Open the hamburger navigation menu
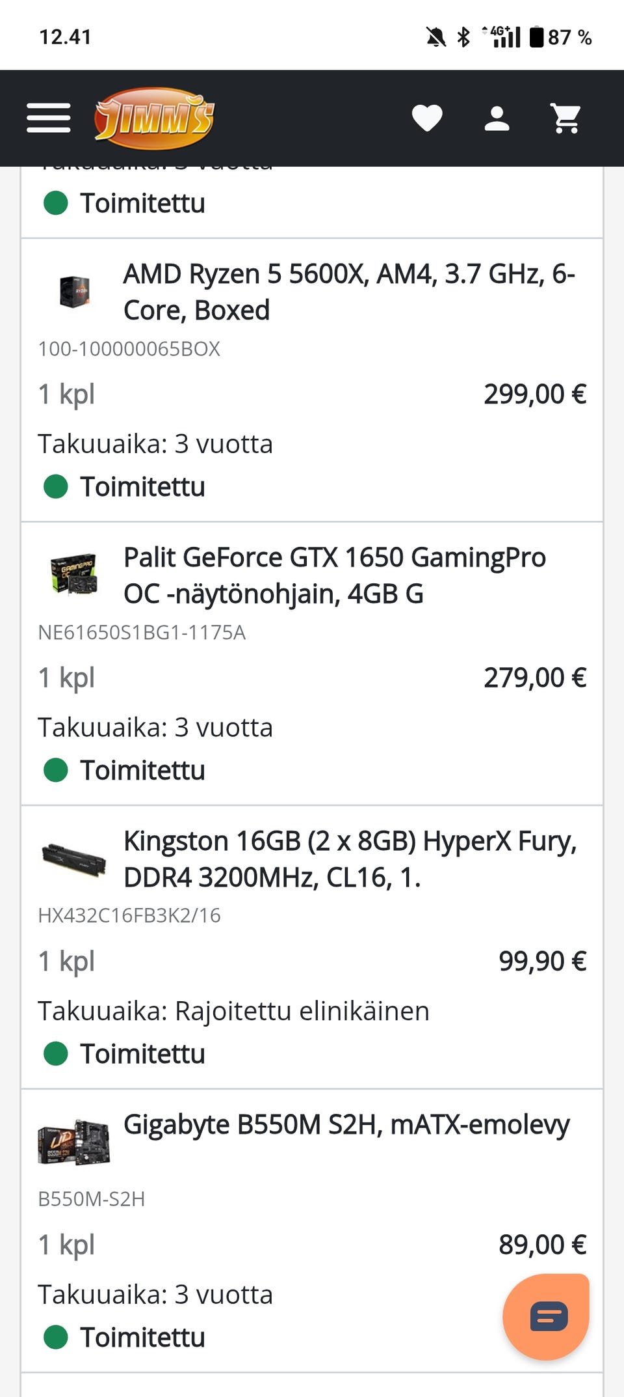 pyautogui.click(x=49, y=118)
